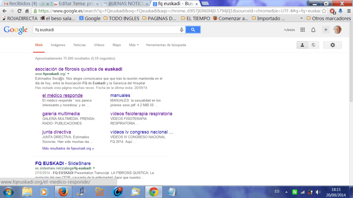Open vídeos iv congreso nacional sitelink
This screenshot has height=198, width=353.
(x=142, y=132)
